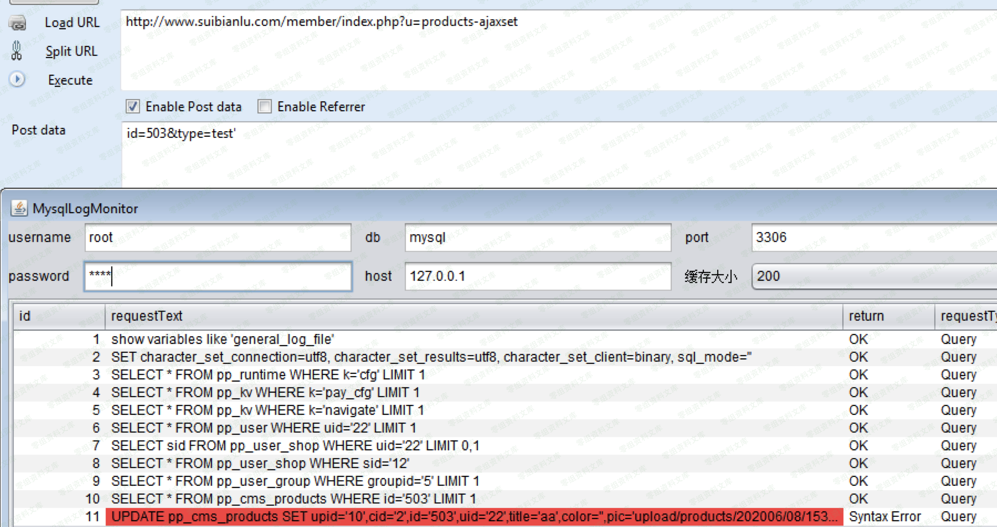Run request with Execute button
This screenshot has width=997, height=527.
pos(70,80)
